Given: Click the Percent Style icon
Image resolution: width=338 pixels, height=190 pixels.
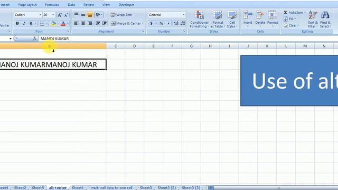Looking at the screenshot, I should click(x=161, y=23).
